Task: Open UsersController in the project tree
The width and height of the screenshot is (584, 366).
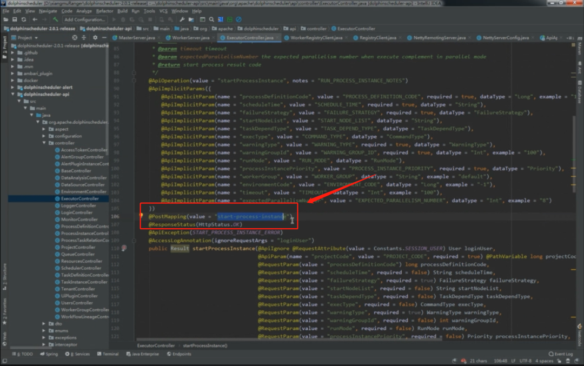Action: (x=77, y=303)
